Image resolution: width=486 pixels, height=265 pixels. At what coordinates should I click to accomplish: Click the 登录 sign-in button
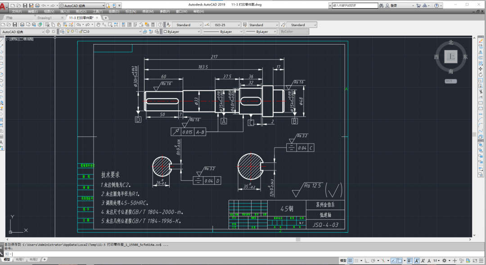point(394,5)
